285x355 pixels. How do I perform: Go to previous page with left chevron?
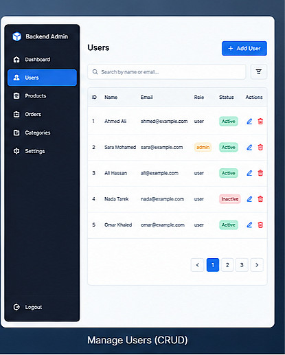(x=197, y=265)
